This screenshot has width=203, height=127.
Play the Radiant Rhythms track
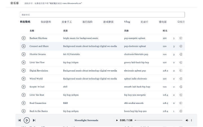(24, 38)
